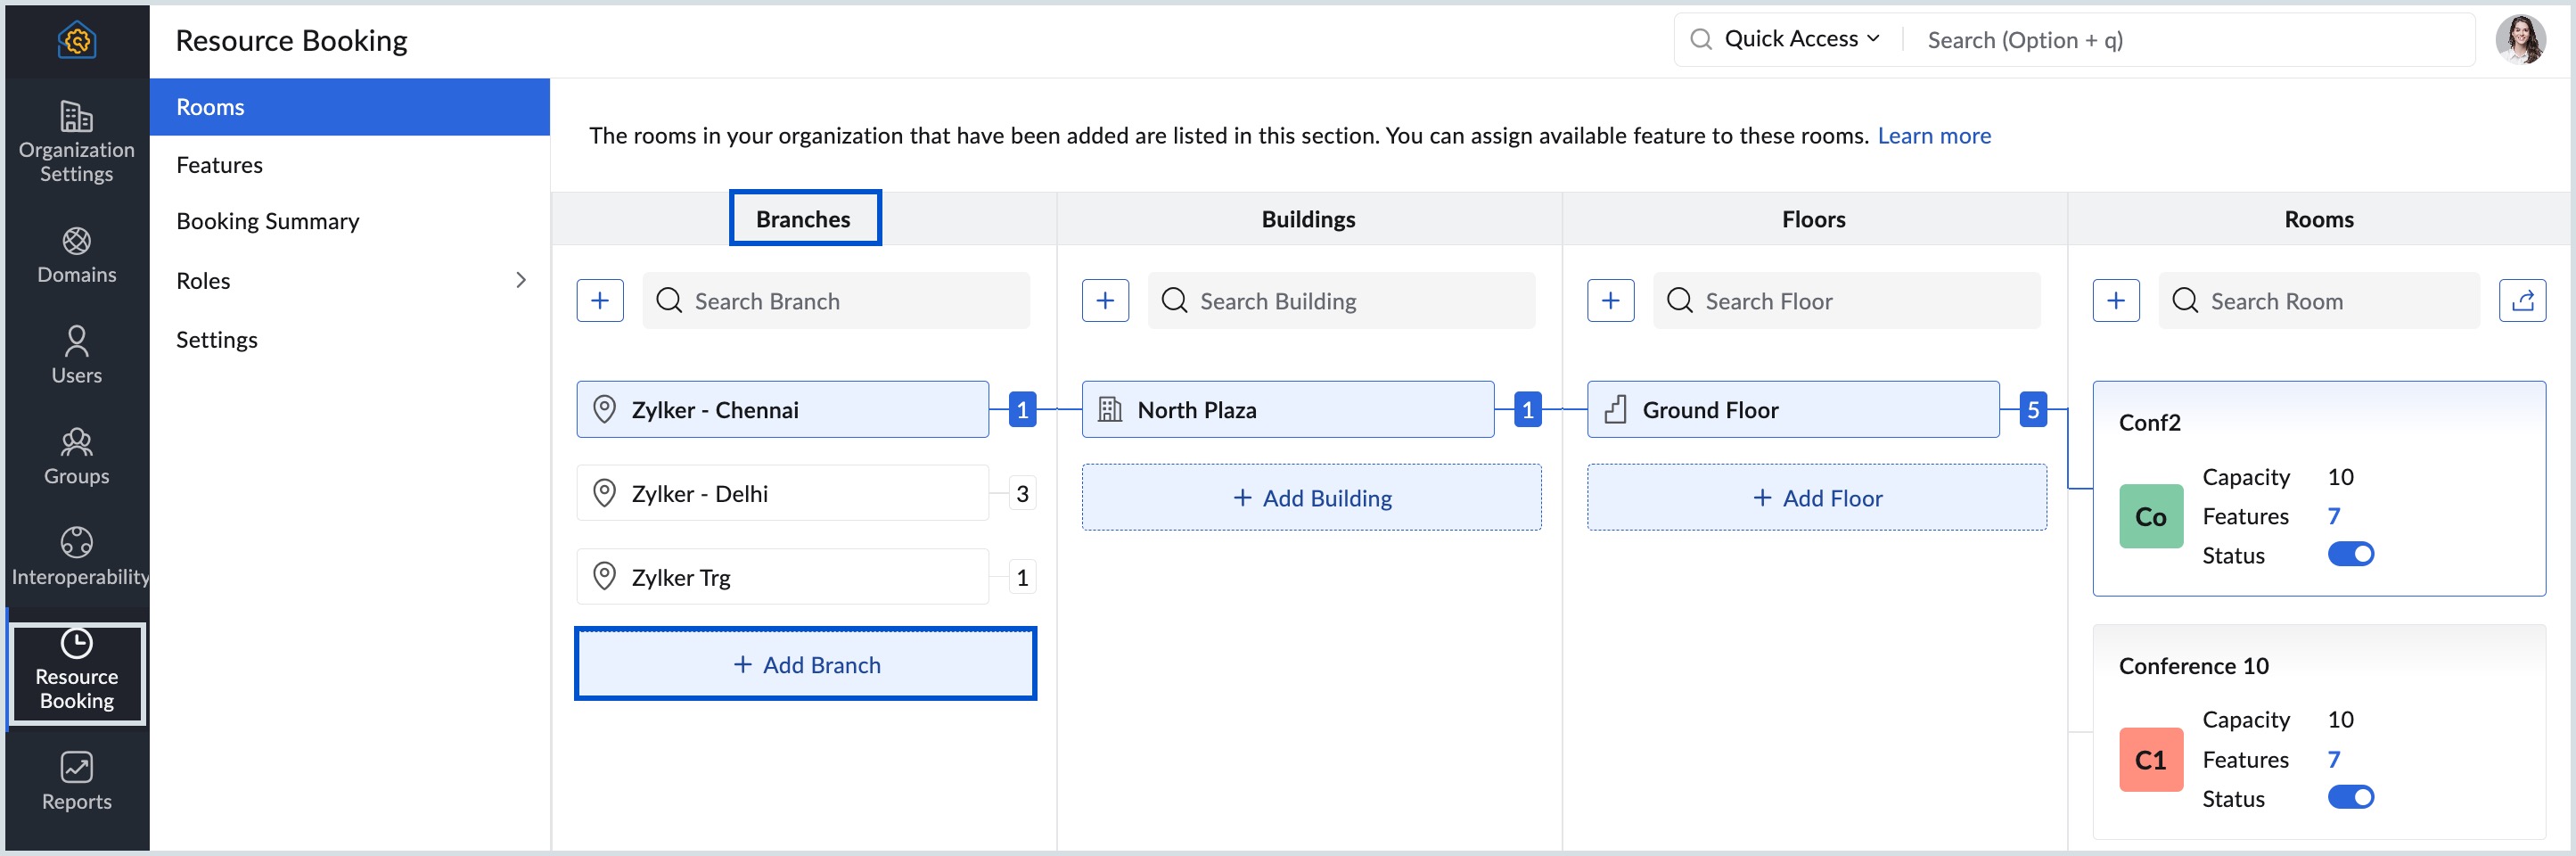This screenshot has height=856, width=2576.
Task: Click the green Co room color badge
Action: 2150,517
